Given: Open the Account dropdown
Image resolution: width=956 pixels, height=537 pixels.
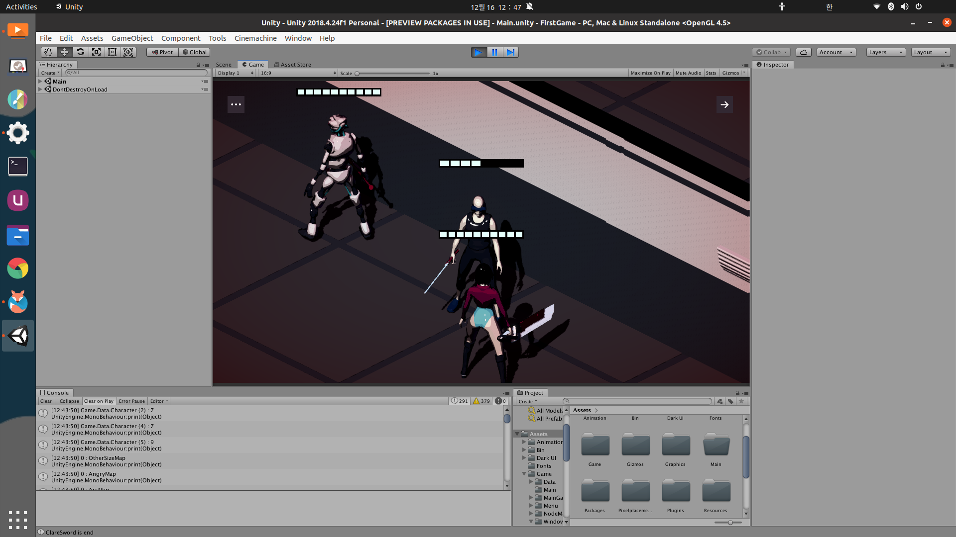Looking at the screenshot, I should click(836, 52).
